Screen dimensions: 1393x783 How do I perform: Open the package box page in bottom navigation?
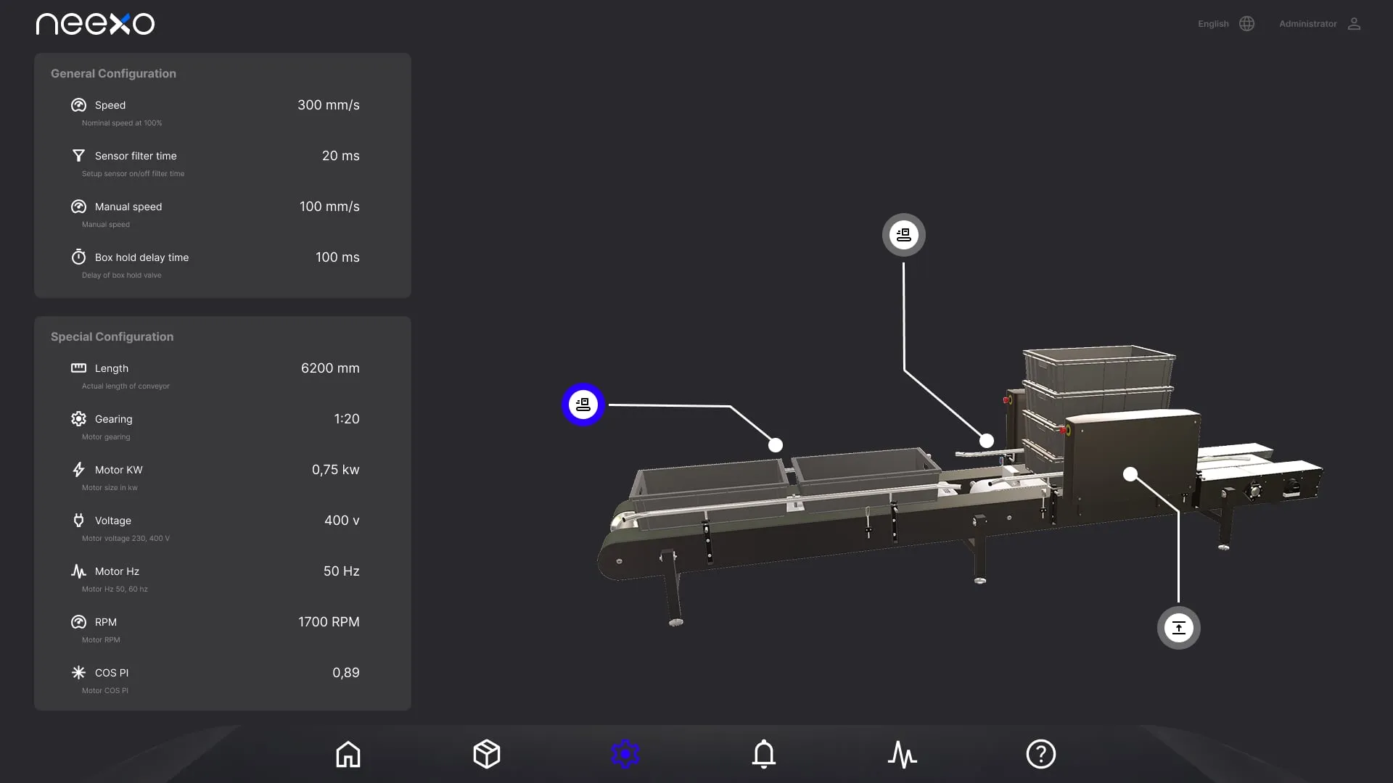pos(487,754)
